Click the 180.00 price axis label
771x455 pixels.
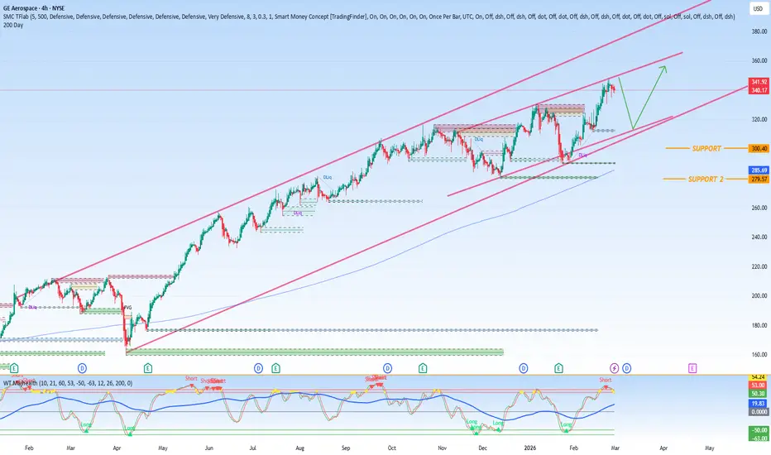click(759, 326)
